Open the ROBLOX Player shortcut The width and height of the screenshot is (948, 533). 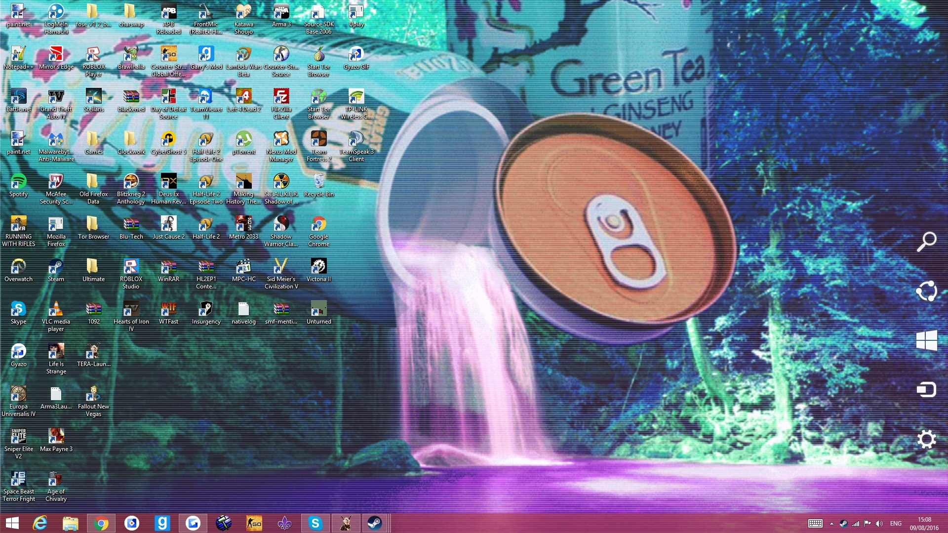tap(94, 61)
